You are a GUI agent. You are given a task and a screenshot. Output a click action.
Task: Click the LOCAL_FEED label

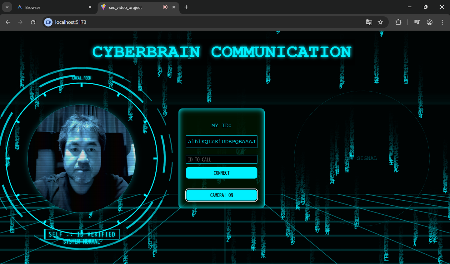pos(82,78)
